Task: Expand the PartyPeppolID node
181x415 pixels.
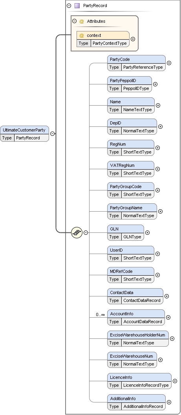Action: pos(155,84)
